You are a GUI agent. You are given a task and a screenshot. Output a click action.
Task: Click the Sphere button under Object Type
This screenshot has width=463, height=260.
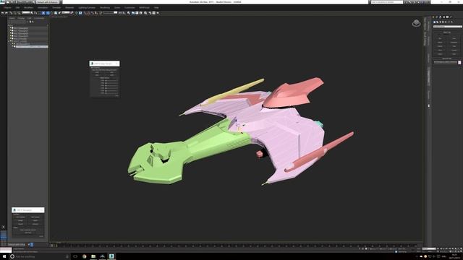coord(440,43)
